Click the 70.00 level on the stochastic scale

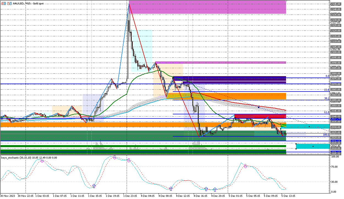point(335,167)
